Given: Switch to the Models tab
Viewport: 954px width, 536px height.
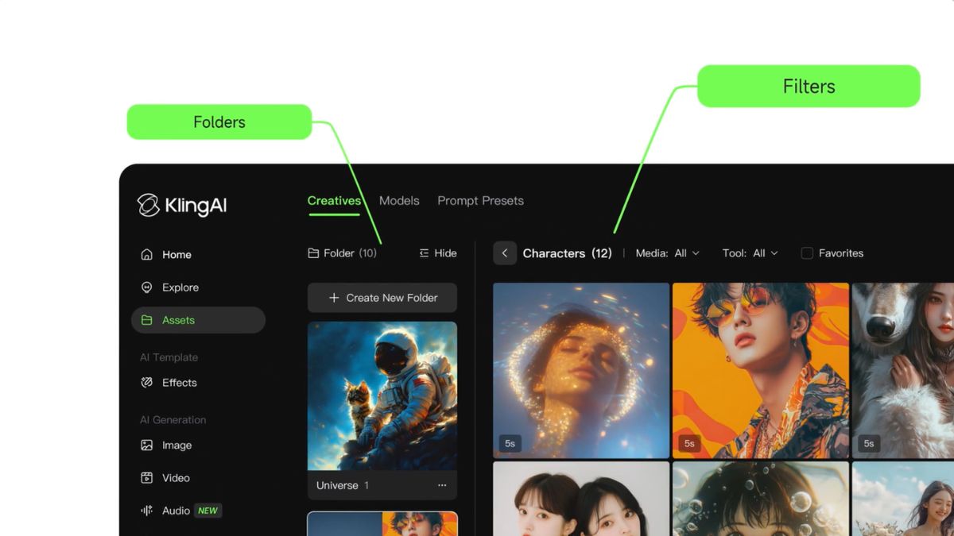Looking at the screenshot, I should [x=399, y=201].
